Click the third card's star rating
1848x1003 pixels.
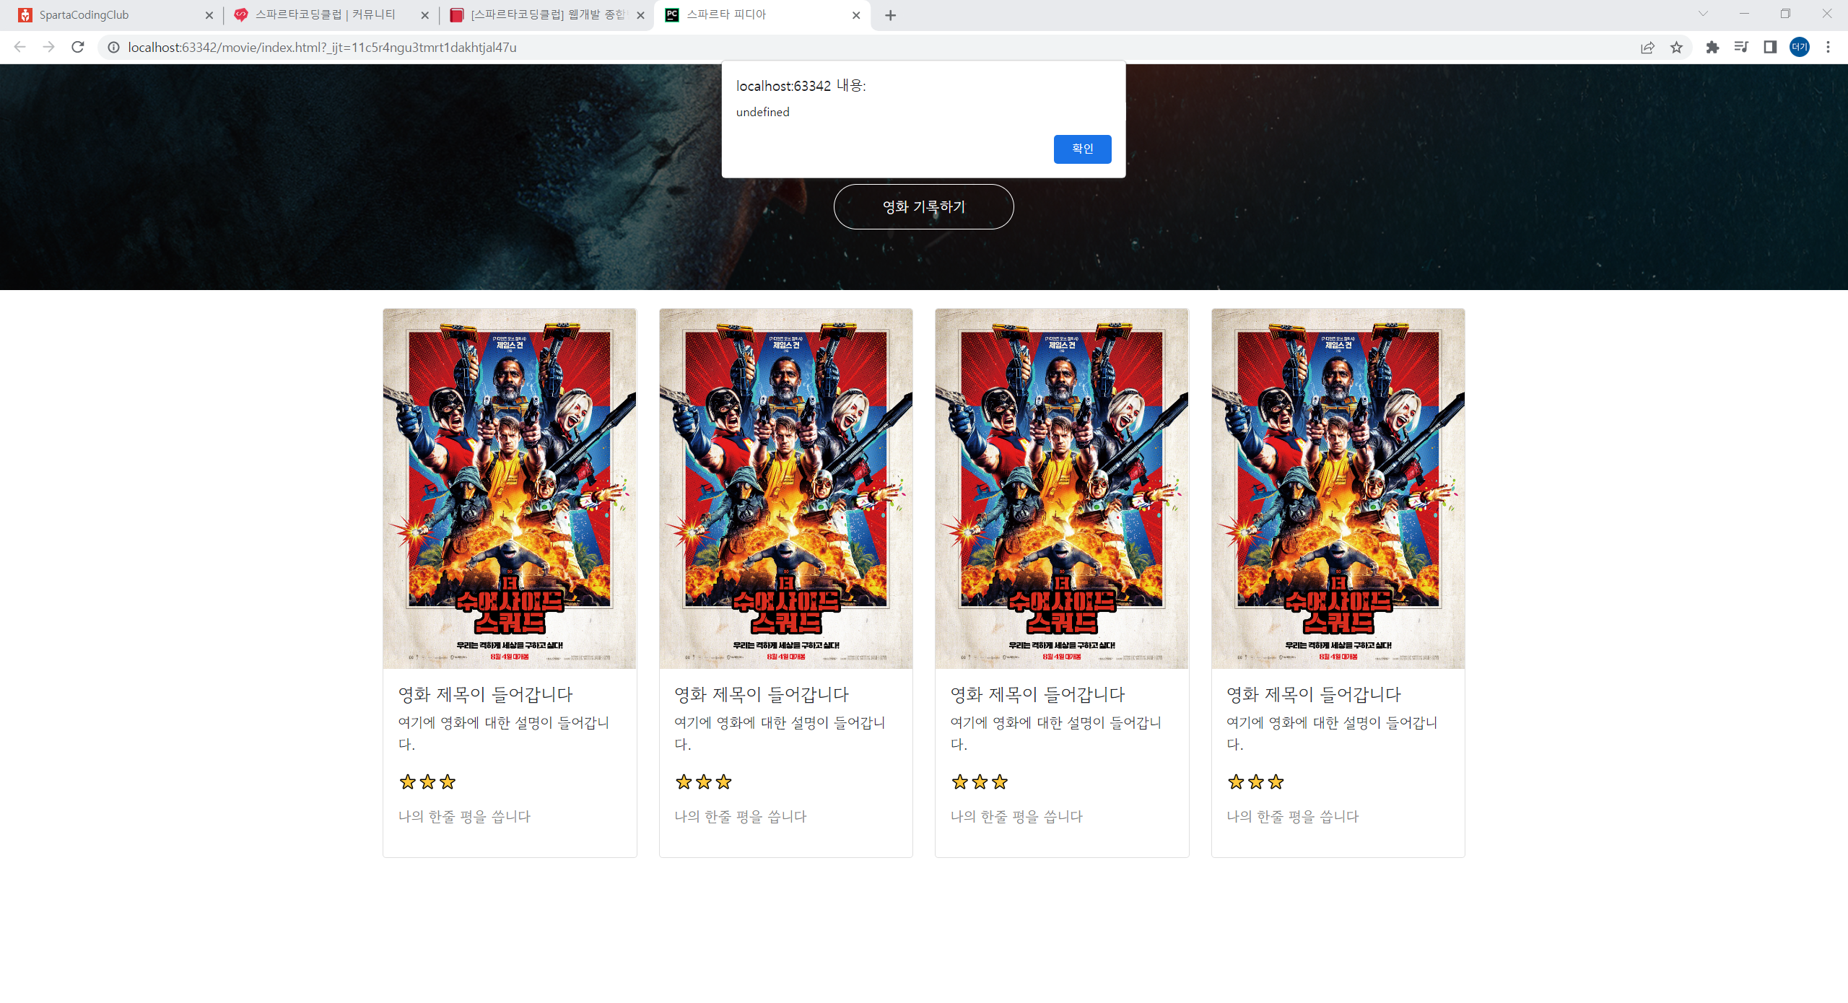[x=980, y=781]
